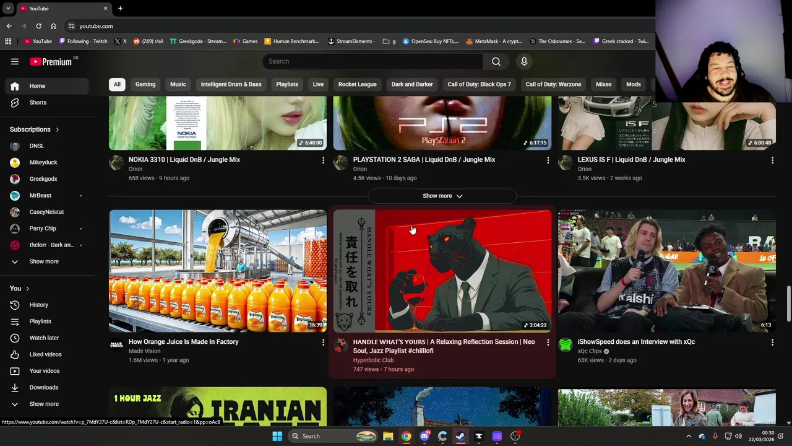Open Human Benchmark bookmark
This screenshot has height=446, width=792.
pyautogui.click(x=291, y=42)
